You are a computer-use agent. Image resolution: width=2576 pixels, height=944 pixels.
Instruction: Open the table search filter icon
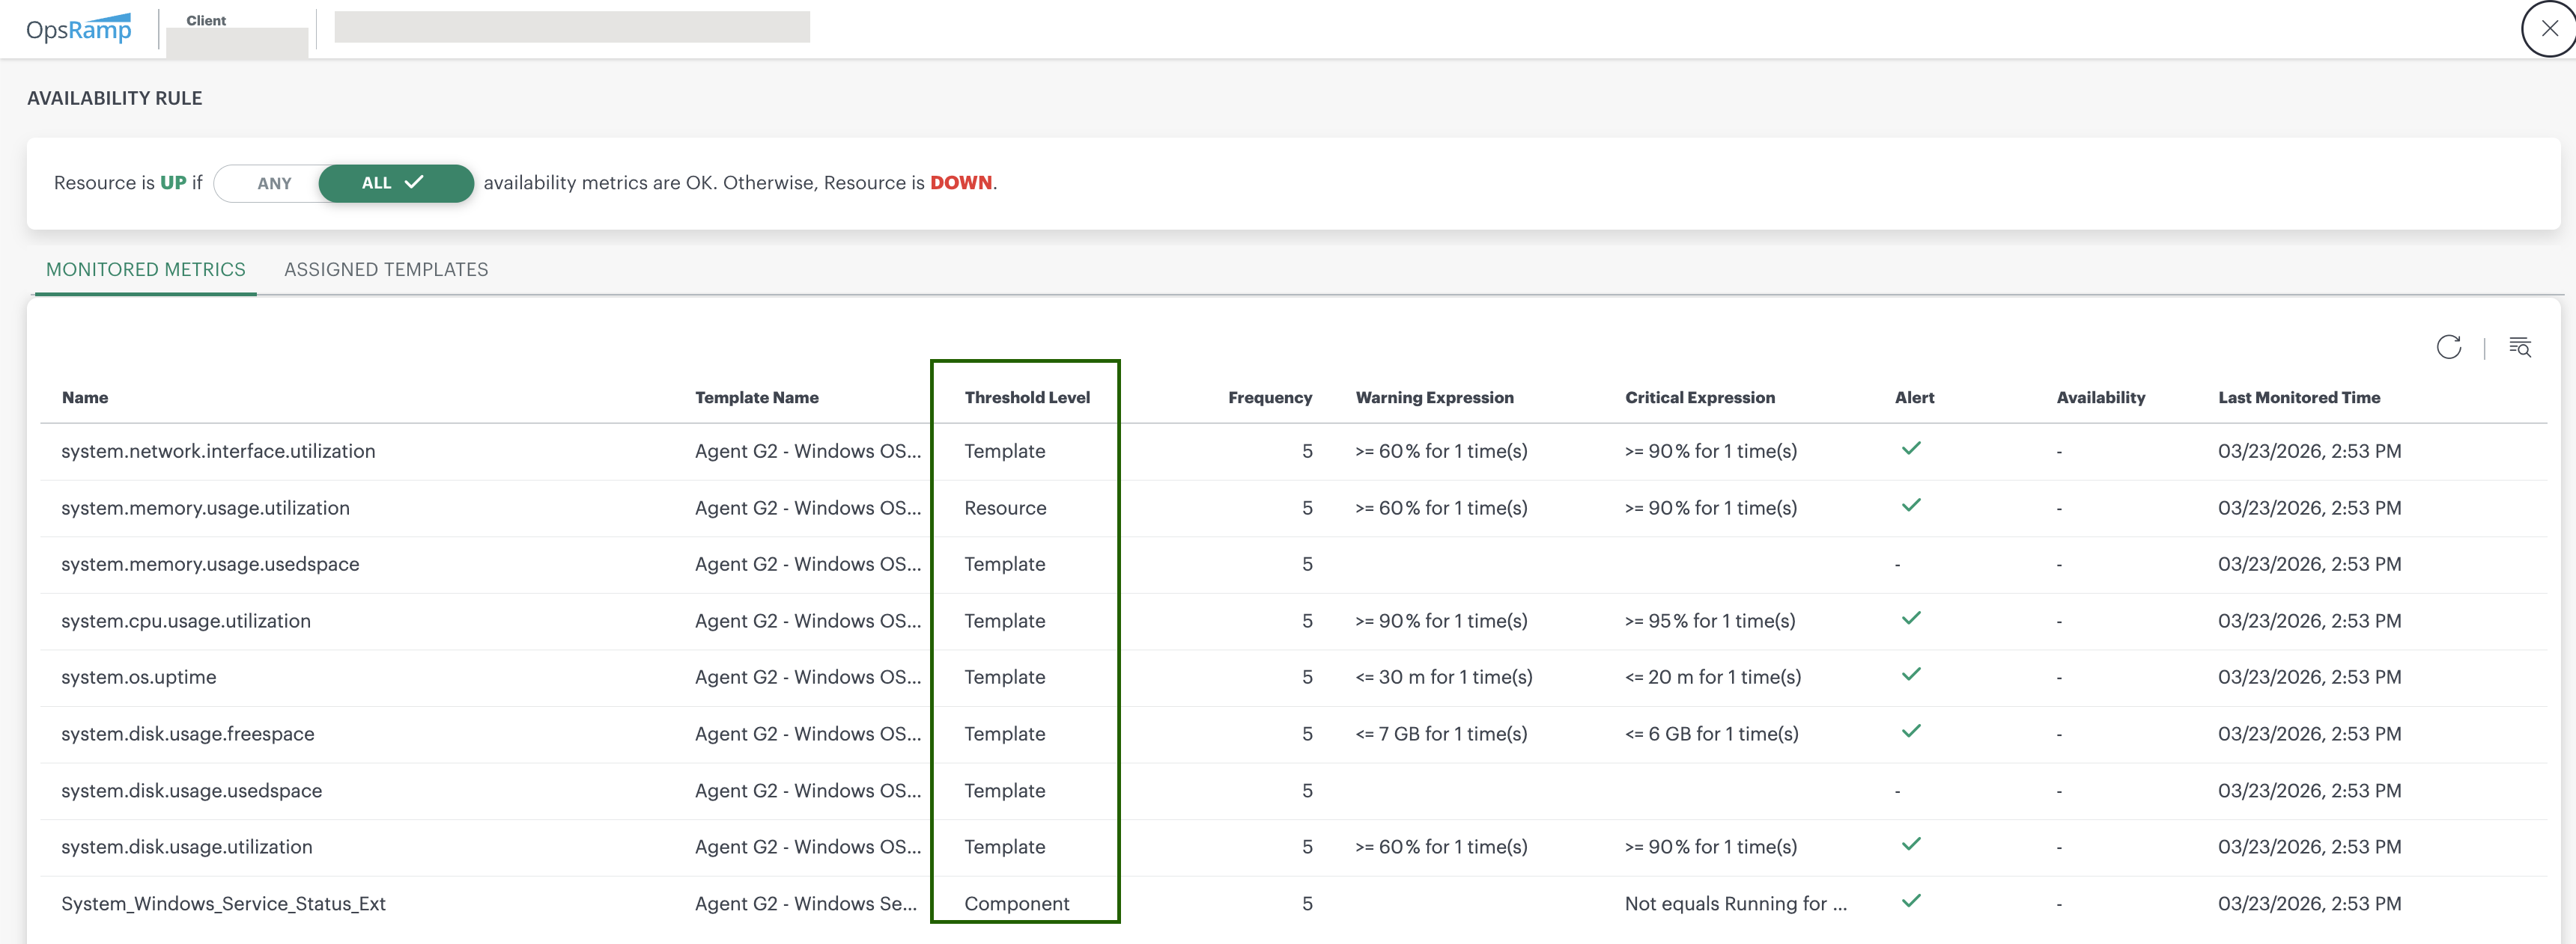[x=2519, y=346]
